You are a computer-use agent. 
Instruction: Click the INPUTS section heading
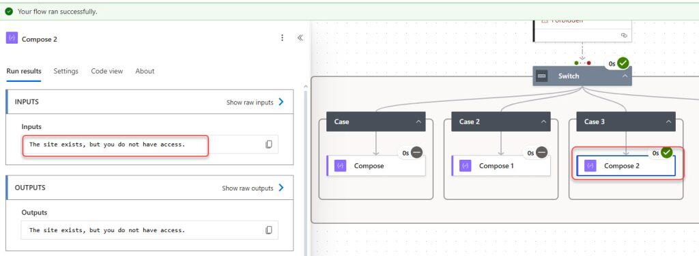[27, 102]
